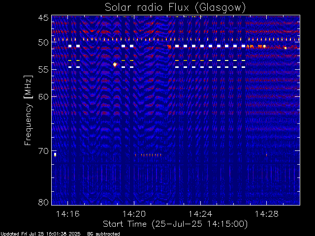Select the 50 frequency tick label

click(x=43, y=43)
